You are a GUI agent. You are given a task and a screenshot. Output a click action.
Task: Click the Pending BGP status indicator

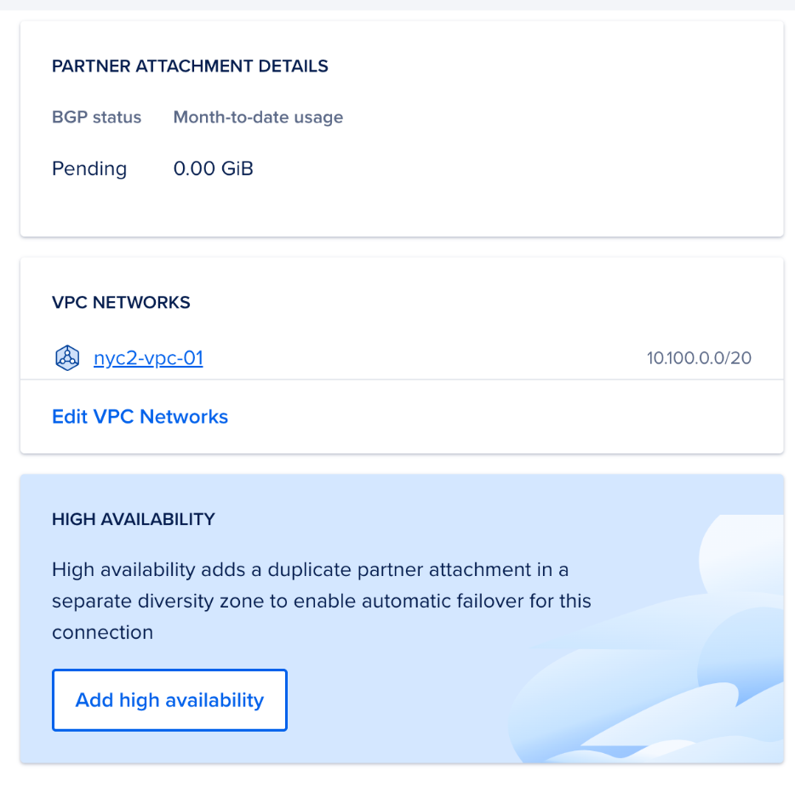pyautogui.click(x=89, y=168)
